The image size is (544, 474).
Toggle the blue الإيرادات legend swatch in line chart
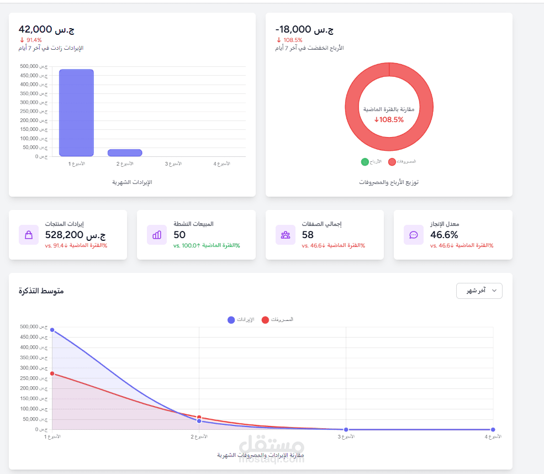click(x=231, y=319)
